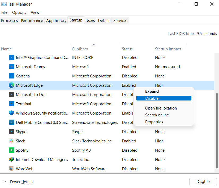The image size is (219, 188).
Task: Click the Microsoft Edge app icon
Action: tap(11, 85)
